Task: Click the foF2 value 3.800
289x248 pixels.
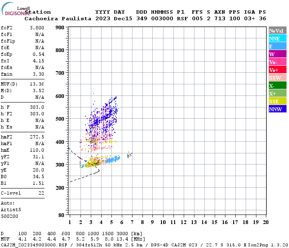Action: coord(37,28)
